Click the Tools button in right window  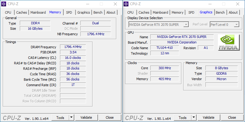click(x=183, y=117)
